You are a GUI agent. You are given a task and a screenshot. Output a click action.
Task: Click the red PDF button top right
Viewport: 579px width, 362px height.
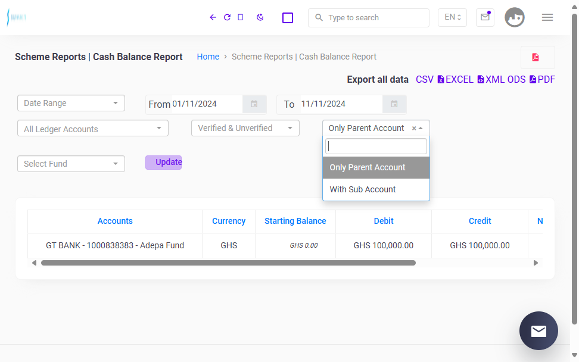point(538,57)
